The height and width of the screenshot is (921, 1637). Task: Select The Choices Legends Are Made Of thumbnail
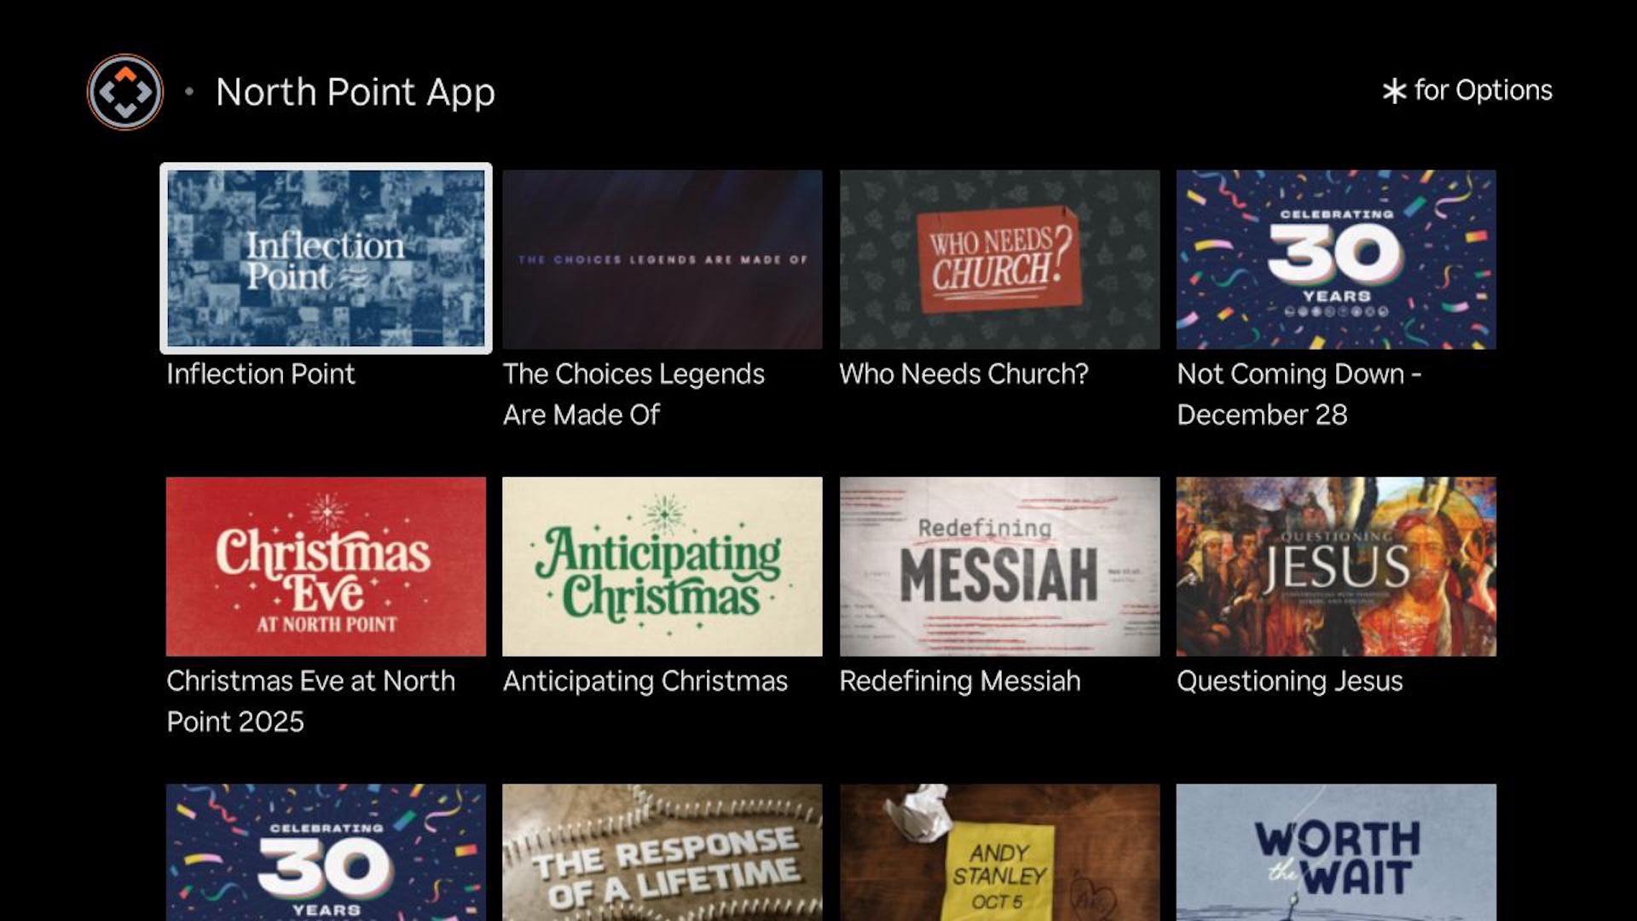(662, 259)
